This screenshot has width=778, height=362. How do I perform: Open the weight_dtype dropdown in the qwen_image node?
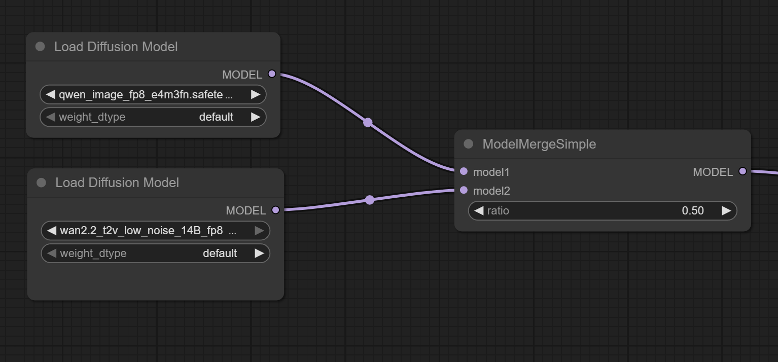coord(153,117)
